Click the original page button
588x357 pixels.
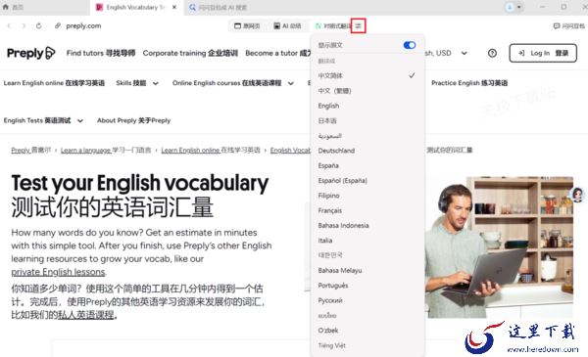(247, 25)
